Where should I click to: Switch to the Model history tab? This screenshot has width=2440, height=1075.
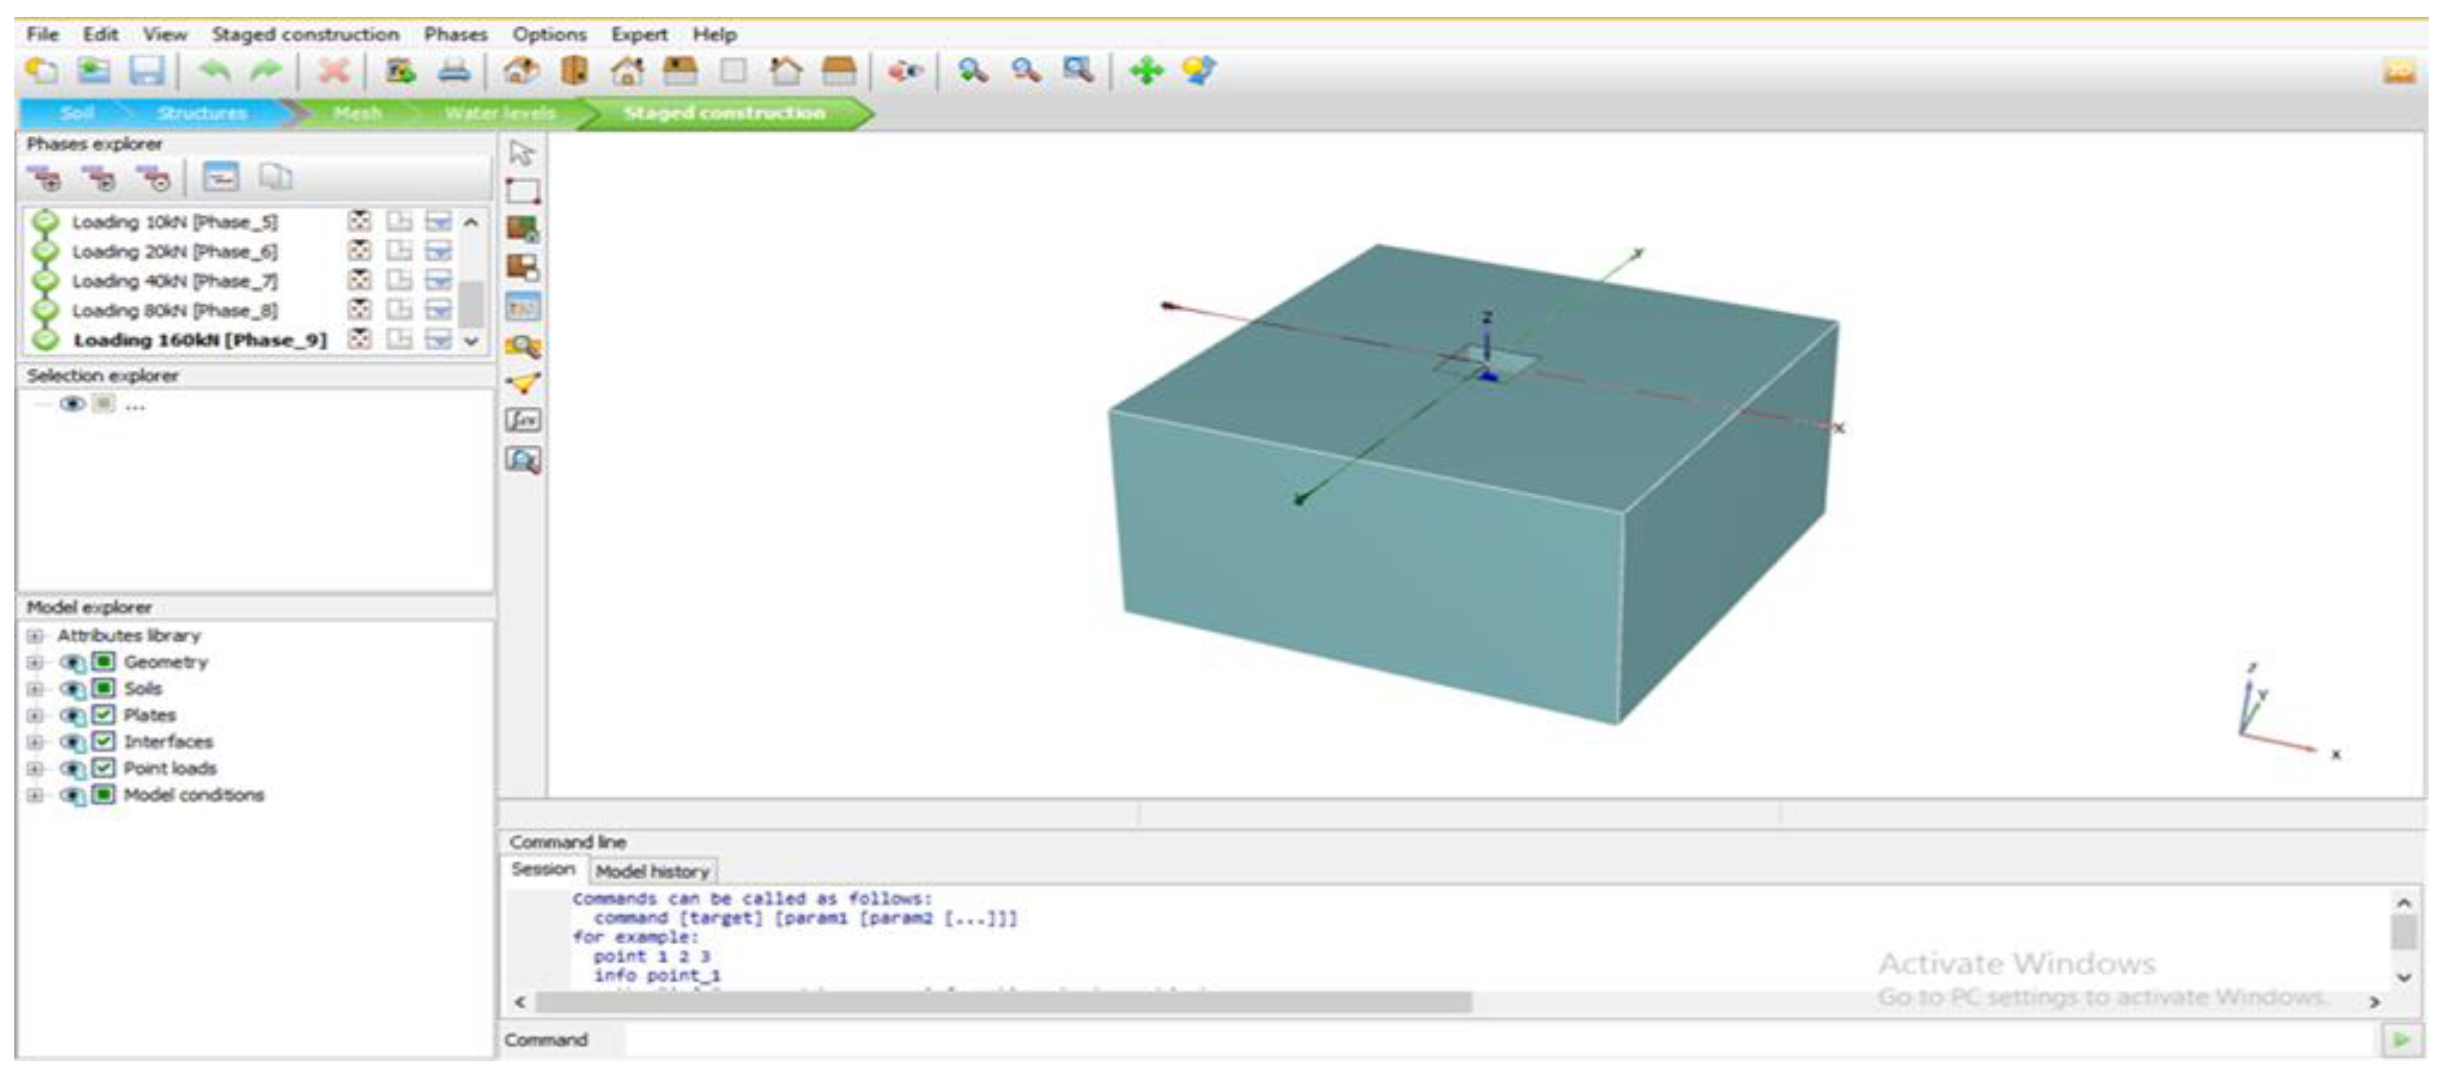point(652,872)
